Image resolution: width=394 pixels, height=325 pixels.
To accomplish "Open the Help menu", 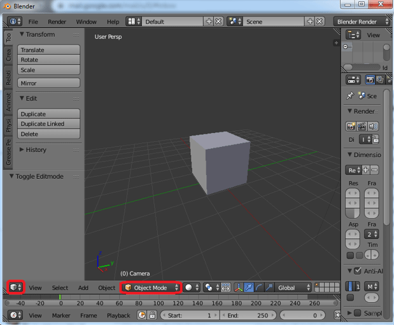I will (x=113, y=22).
